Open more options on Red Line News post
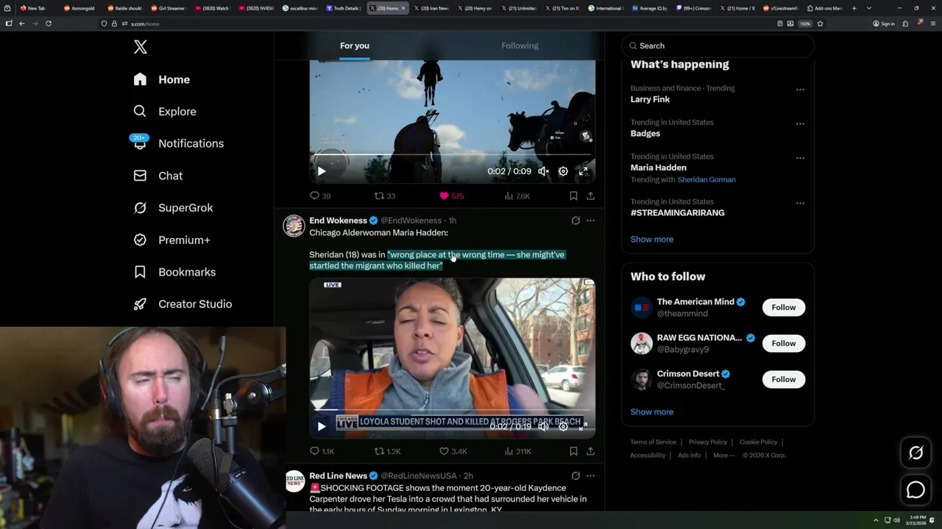This screenshot has height=529, width=942. click(x=590, y=476)
